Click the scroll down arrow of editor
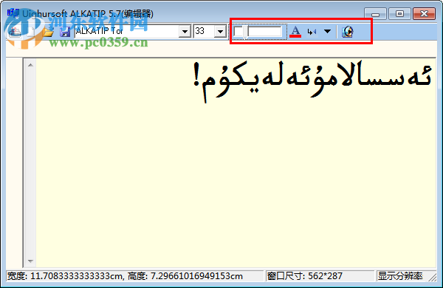Viewport: 443px width, 288px height. click(30, 261)
